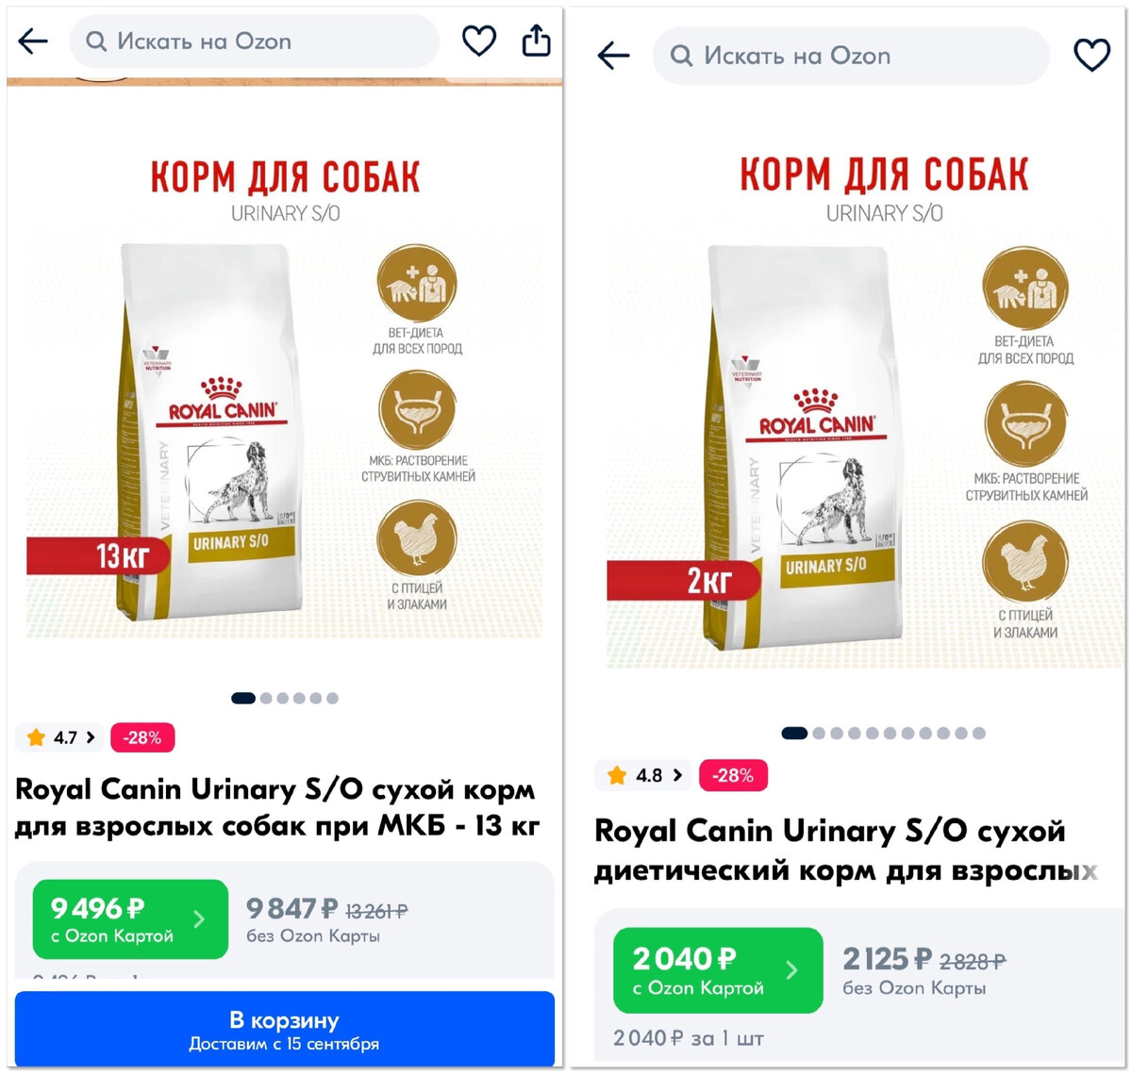
Task: Click the right 'Искать на Ozon' search field
Action: (851, 57)
